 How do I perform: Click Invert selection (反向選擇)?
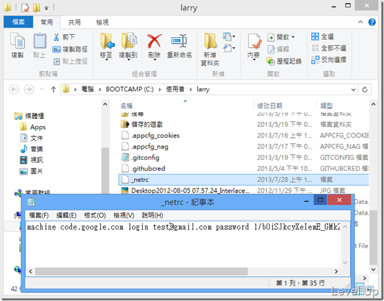click(329, 60)
